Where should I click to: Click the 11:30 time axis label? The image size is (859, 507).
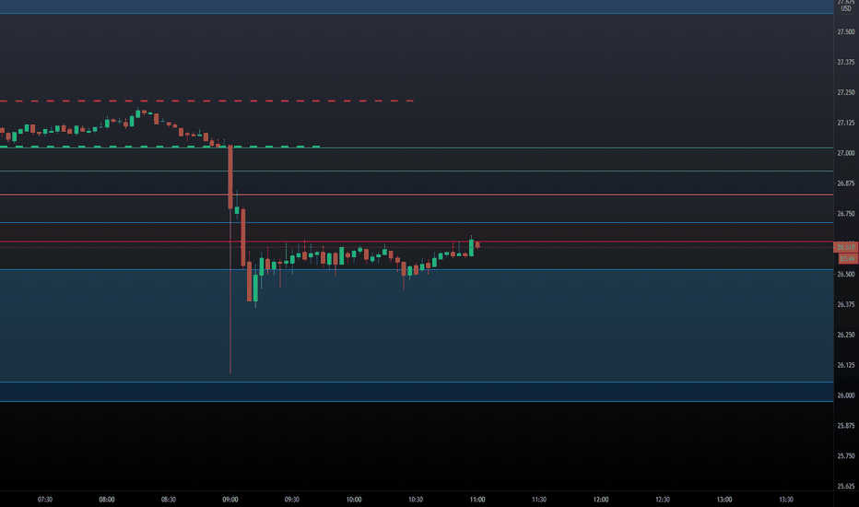(539, 500)
